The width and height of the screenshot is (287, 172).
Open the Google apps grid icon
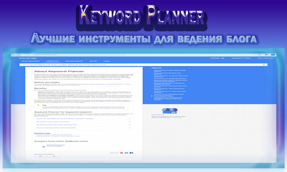[259, 55]
